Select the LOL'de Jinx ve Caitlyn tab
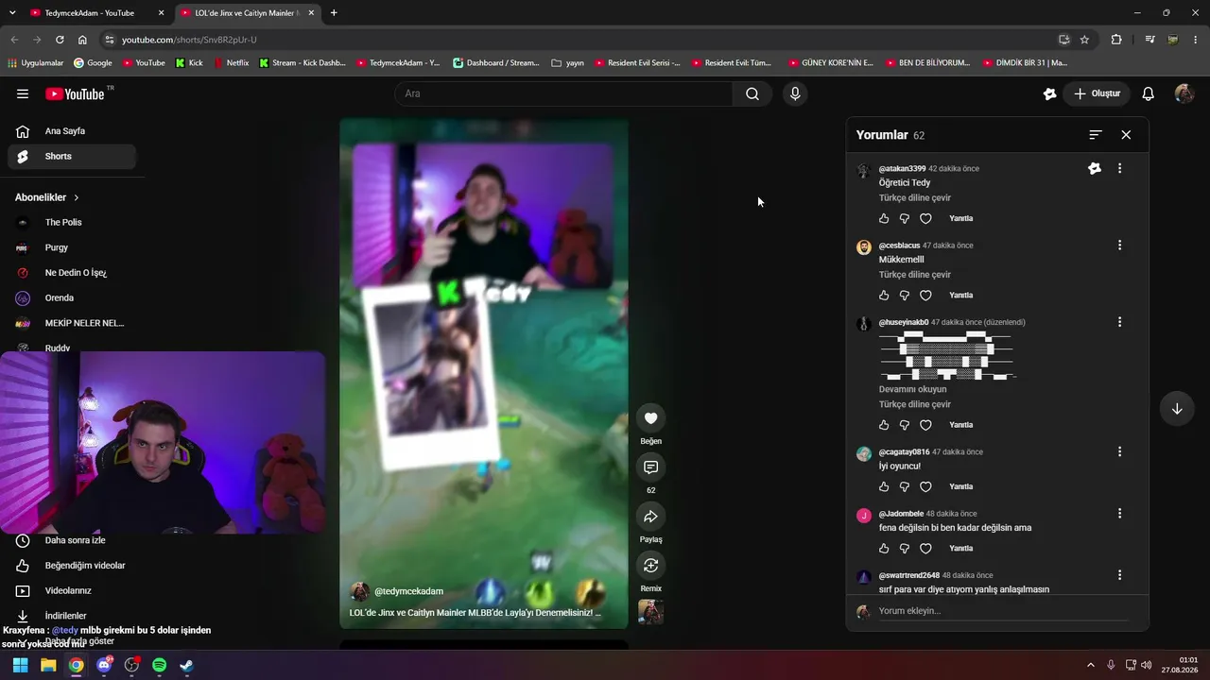The image size is (1210, 680). (248, 13)
